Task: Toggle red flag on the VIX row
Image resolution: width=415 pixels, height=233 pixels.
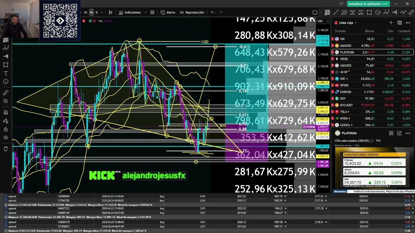Action: 333,39
